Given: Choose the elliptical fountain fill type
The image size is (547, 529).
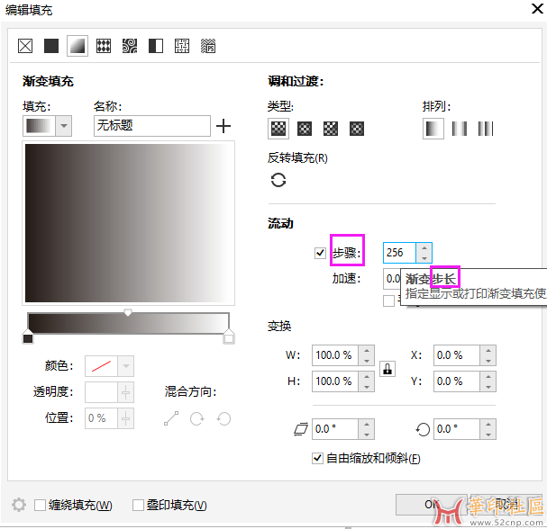Looking at the screenshot, I should [x=305, y=129].
